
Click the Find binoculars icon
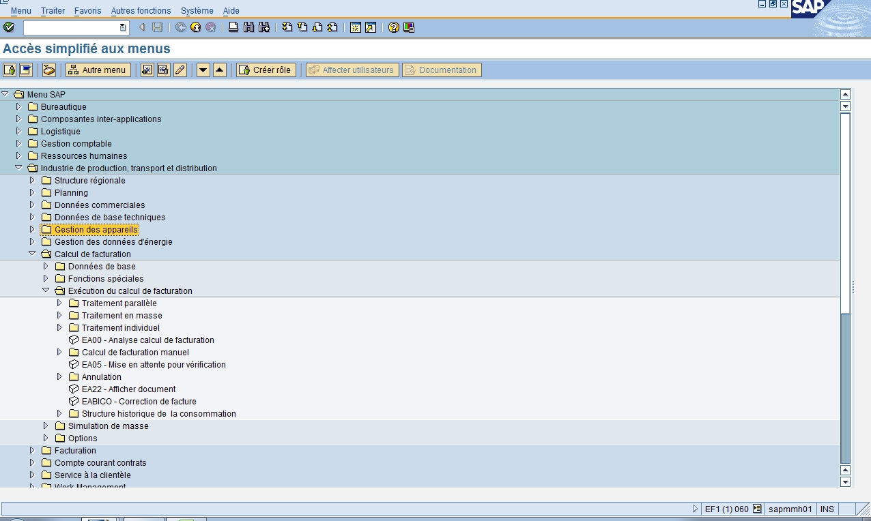tap(248, 27)
